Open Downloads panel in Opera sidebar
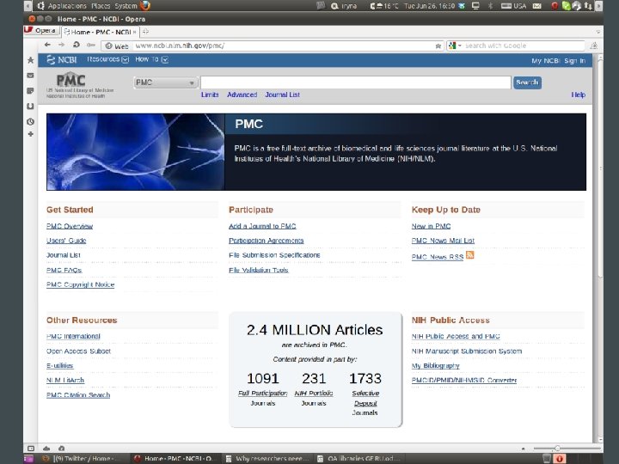This screenshot has width=619, height=464. 30,107
